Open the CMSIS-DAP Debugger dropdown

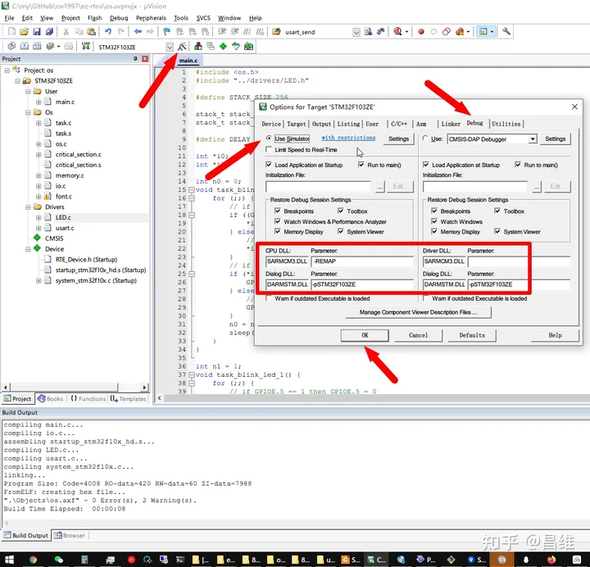pos(533,138)
